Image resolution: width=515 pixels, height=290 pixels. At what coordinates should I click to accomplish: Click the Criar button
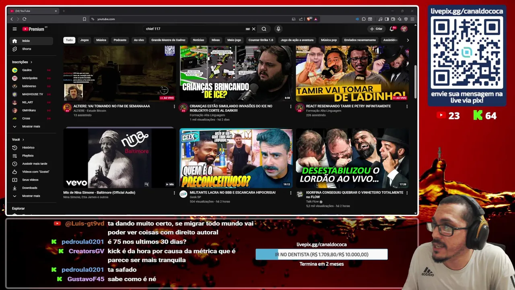pyautogui.click(x=377, y=29)
